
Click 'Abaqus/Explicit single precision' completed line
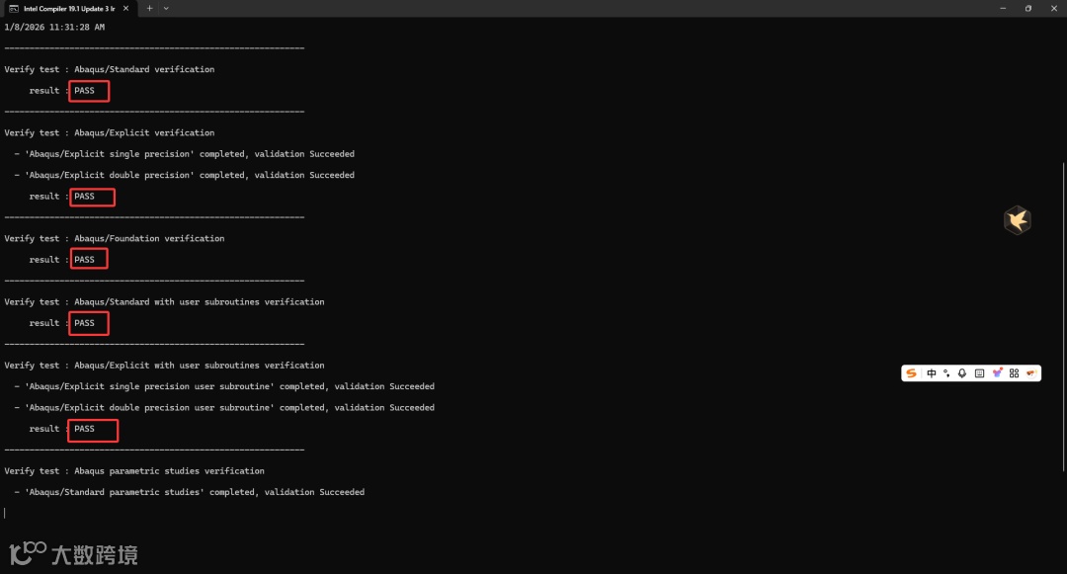[x=185, y=154]
